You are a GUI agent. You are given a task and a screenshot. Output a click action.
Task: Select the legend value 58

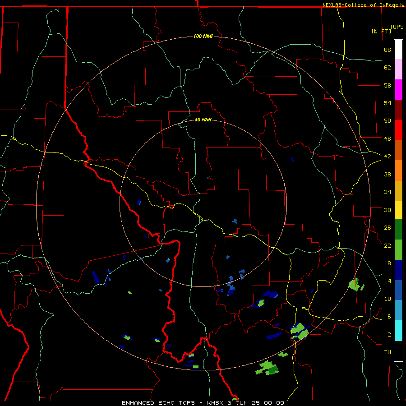[x=388, y=85]
